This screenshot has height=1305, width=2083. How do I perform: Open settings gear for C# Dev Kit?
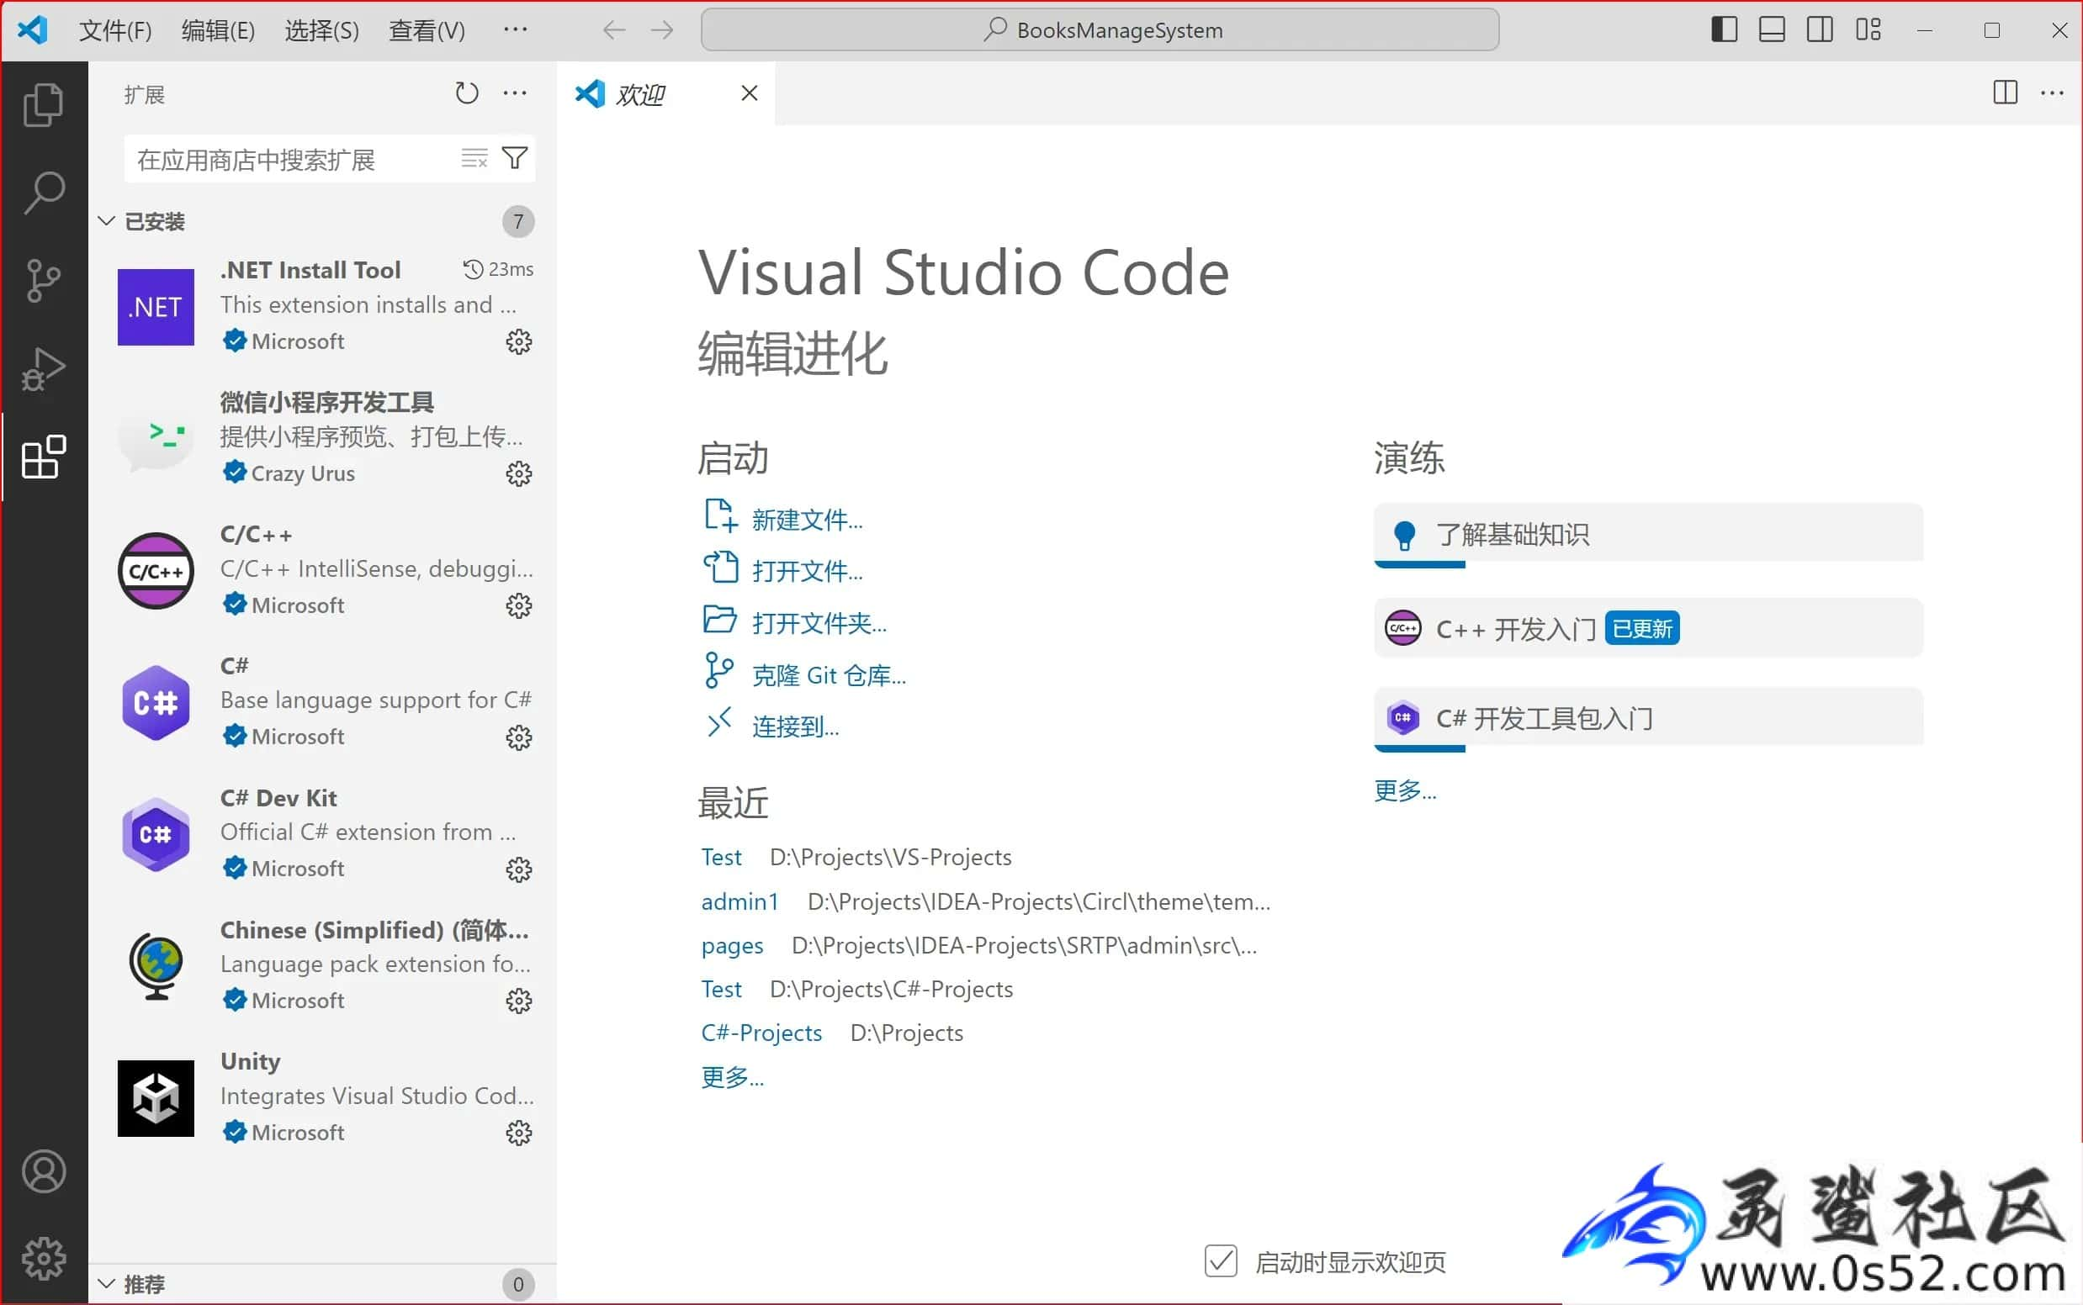click(518, 870)
